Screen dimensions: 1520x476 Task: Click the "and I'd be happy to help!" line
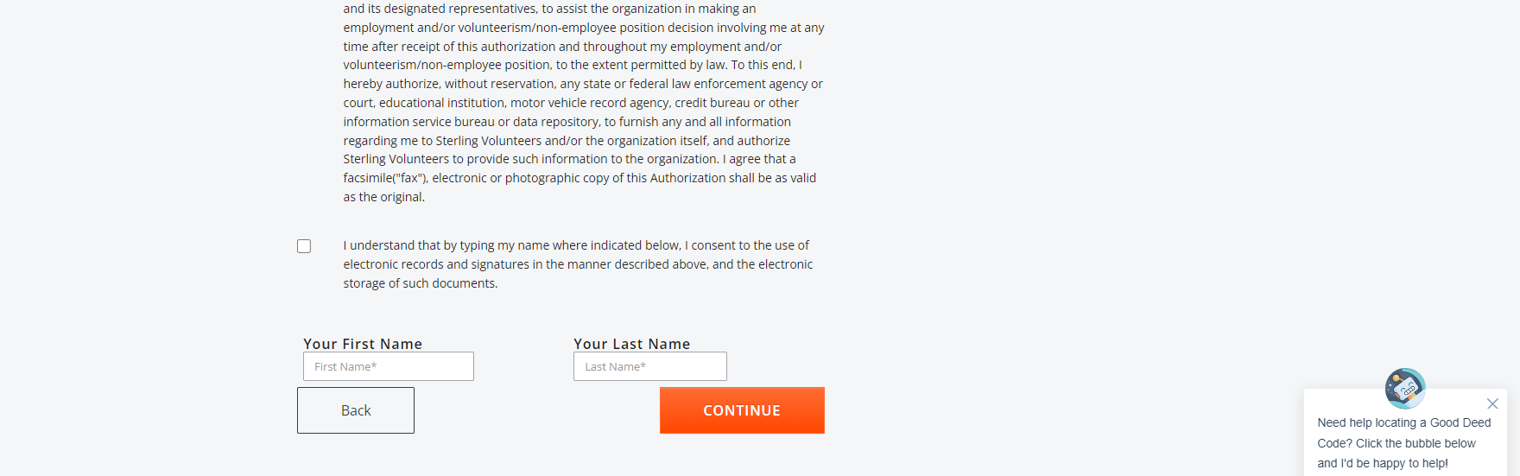[x=1383, y=463]
